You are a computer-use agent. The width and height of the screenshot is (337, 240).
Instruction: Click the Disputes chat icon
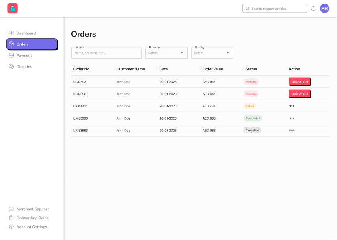[x=11, y=66]
